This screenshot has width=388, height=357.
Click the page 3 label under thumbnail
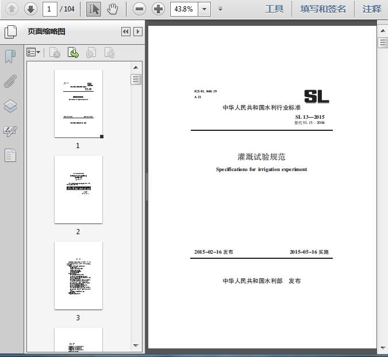[78, 317]
